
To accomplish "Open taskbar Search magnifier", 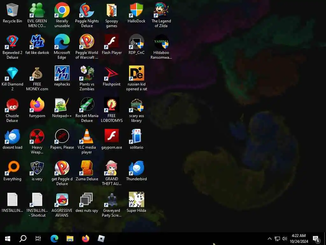I will [23, 239].
